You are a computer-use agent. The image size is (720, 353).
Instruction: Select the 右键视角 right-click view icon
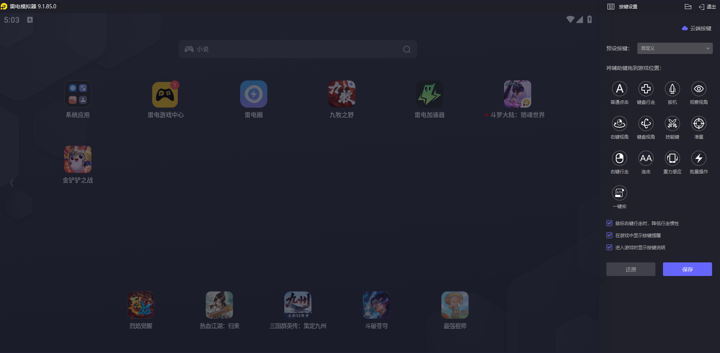[620, 123]
